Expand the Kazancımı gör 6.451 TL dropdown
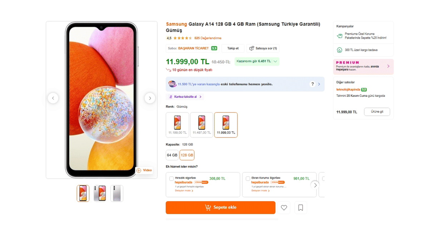 275,61
